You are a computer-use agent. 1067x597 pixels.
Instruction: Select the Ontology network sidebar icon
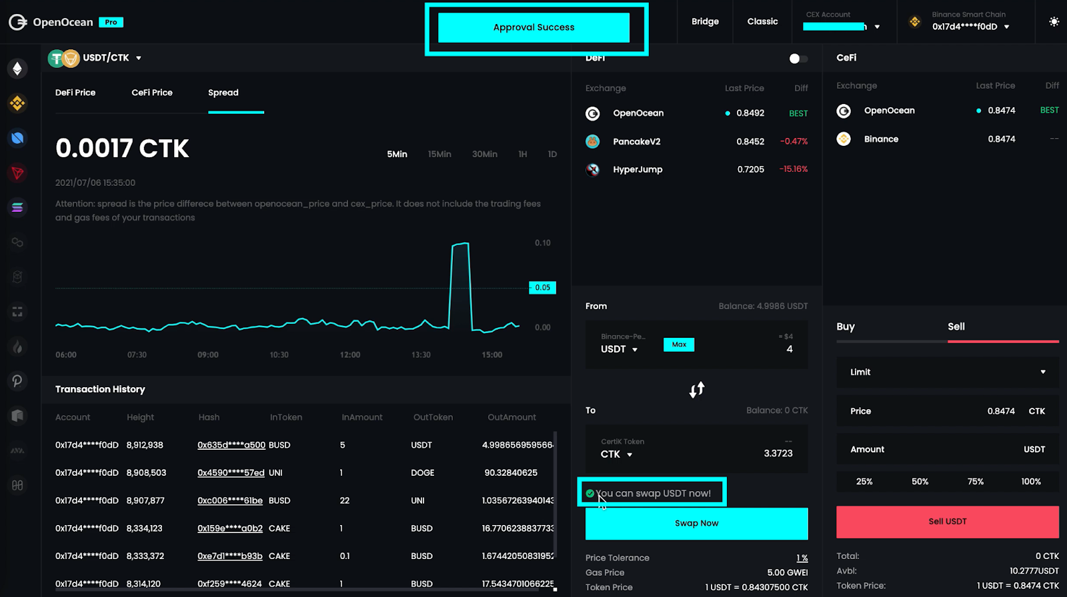pos(17,138)
